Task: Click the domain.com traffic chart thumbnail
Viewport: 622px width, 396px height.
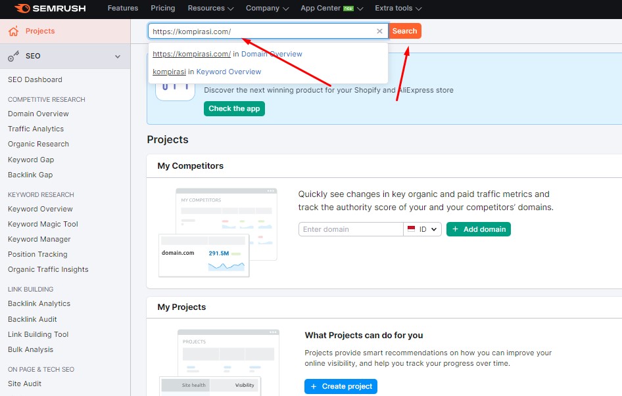Action: point(226,266)
